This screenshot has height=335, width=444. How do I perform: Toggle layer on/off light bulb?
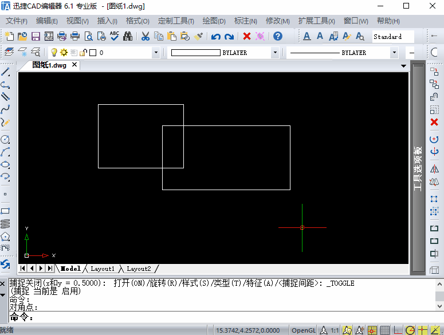(54, 52)
